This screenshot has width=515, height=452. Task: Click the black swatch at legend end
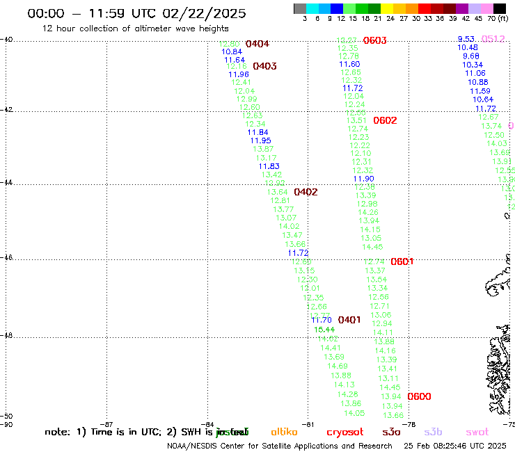click(500, 8)
